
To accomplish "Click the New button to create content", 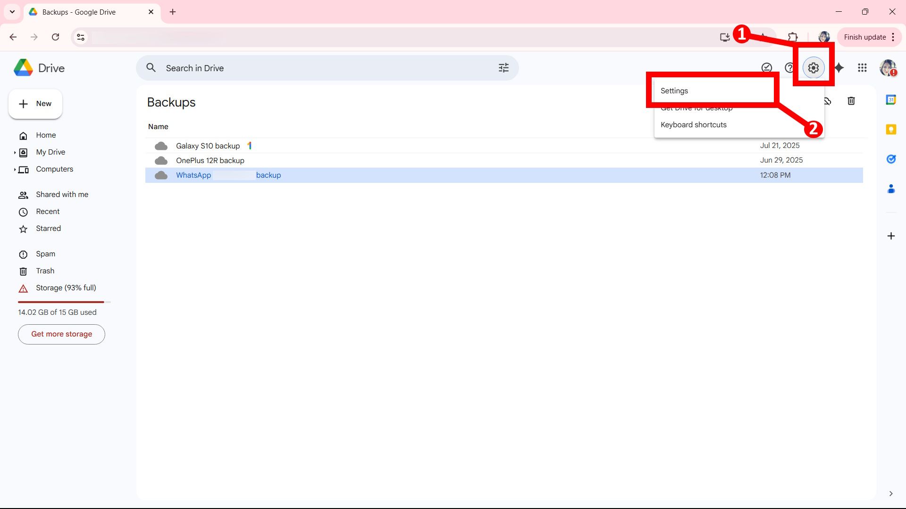I will (x=35, y=104).
